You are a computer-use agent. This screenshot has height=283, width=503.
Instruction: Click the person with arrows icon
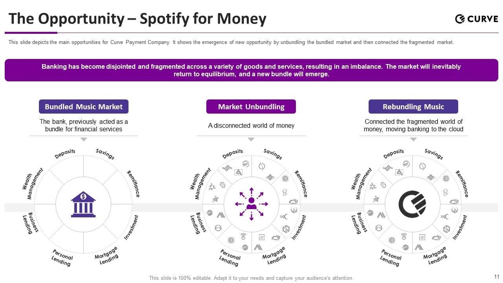(x=251, y=204)
